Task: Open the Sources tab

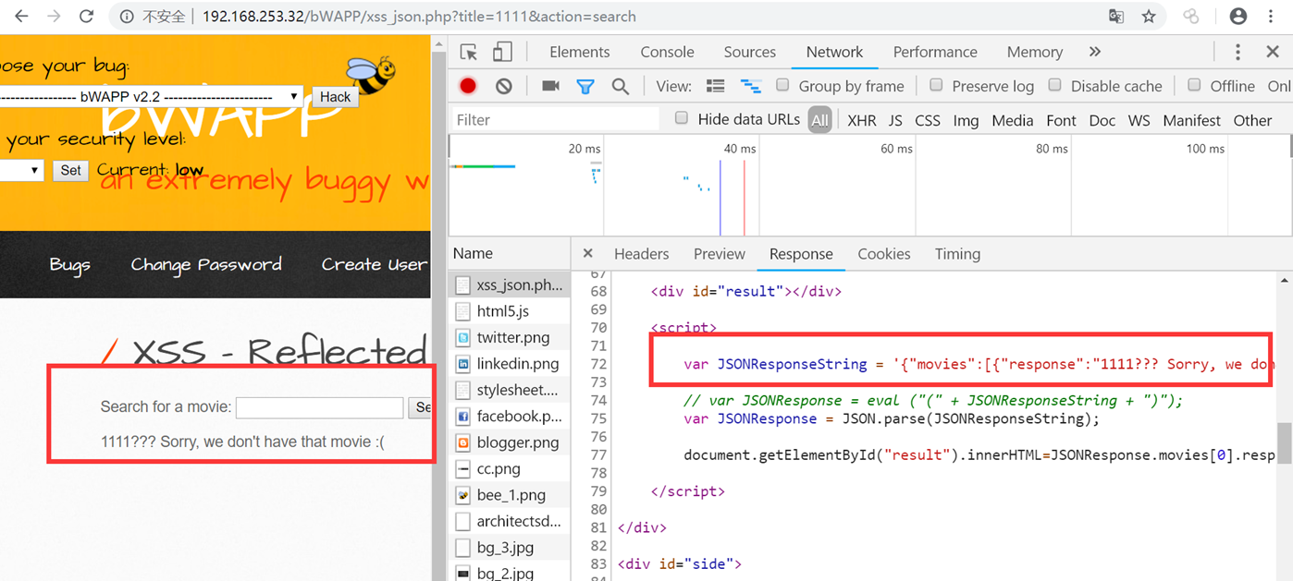Action: coord(749,52)
